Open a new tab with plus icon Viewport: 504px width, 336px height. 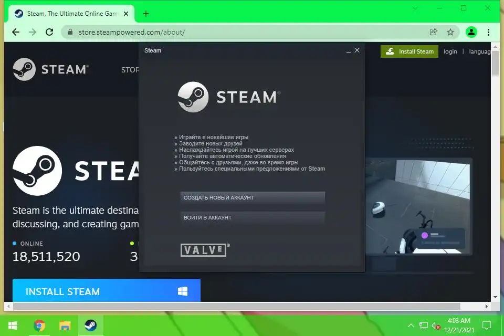click(x=146, y=14)
